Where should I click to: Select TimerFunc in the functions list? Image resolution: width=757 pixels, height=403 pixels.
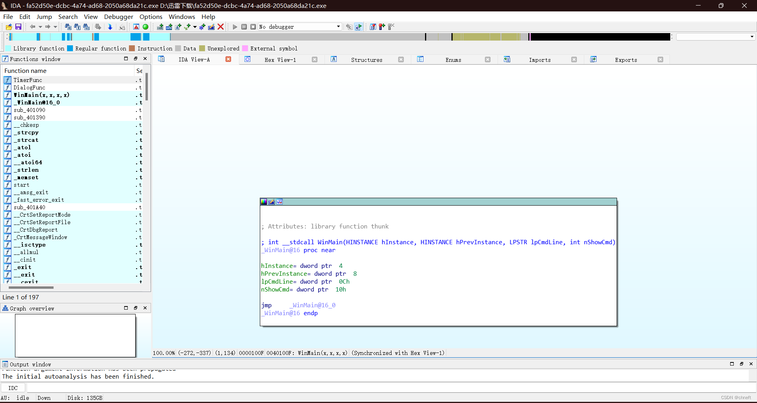click(x=74, y=80)
